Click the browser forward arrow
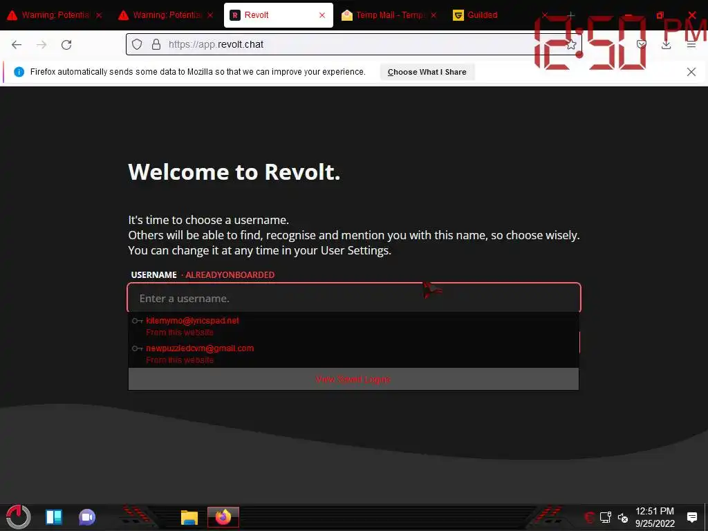Screen dimensions: 708x531 pyautogui.click(x=41, y=44)
